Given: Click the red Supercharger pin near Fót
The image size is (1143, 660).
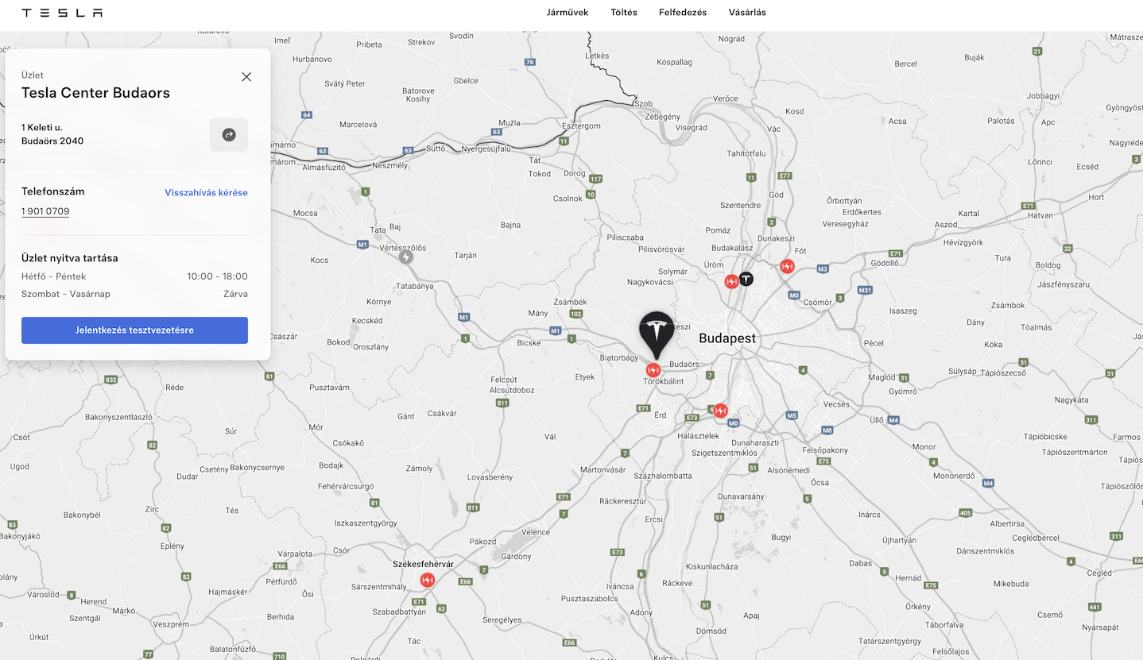Looking at the screenshot, I should click(787, 267).
